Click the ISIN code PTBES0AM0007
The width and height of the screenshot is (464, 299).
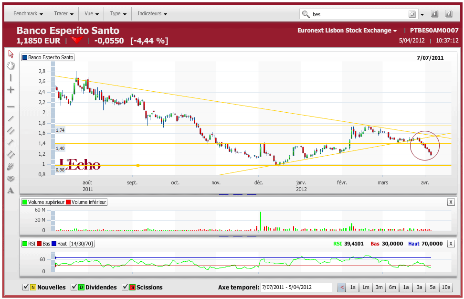[x=434, y=31]
